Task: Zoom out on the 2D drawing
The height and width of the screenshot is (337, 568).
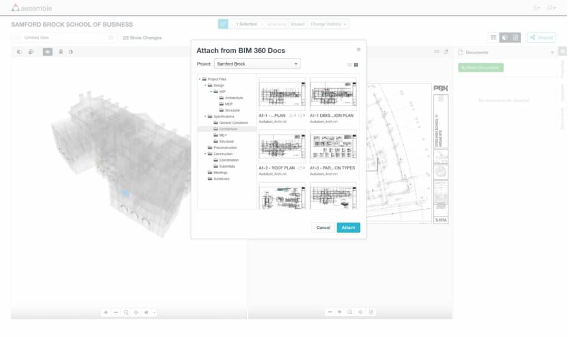Action: point(330,312)
